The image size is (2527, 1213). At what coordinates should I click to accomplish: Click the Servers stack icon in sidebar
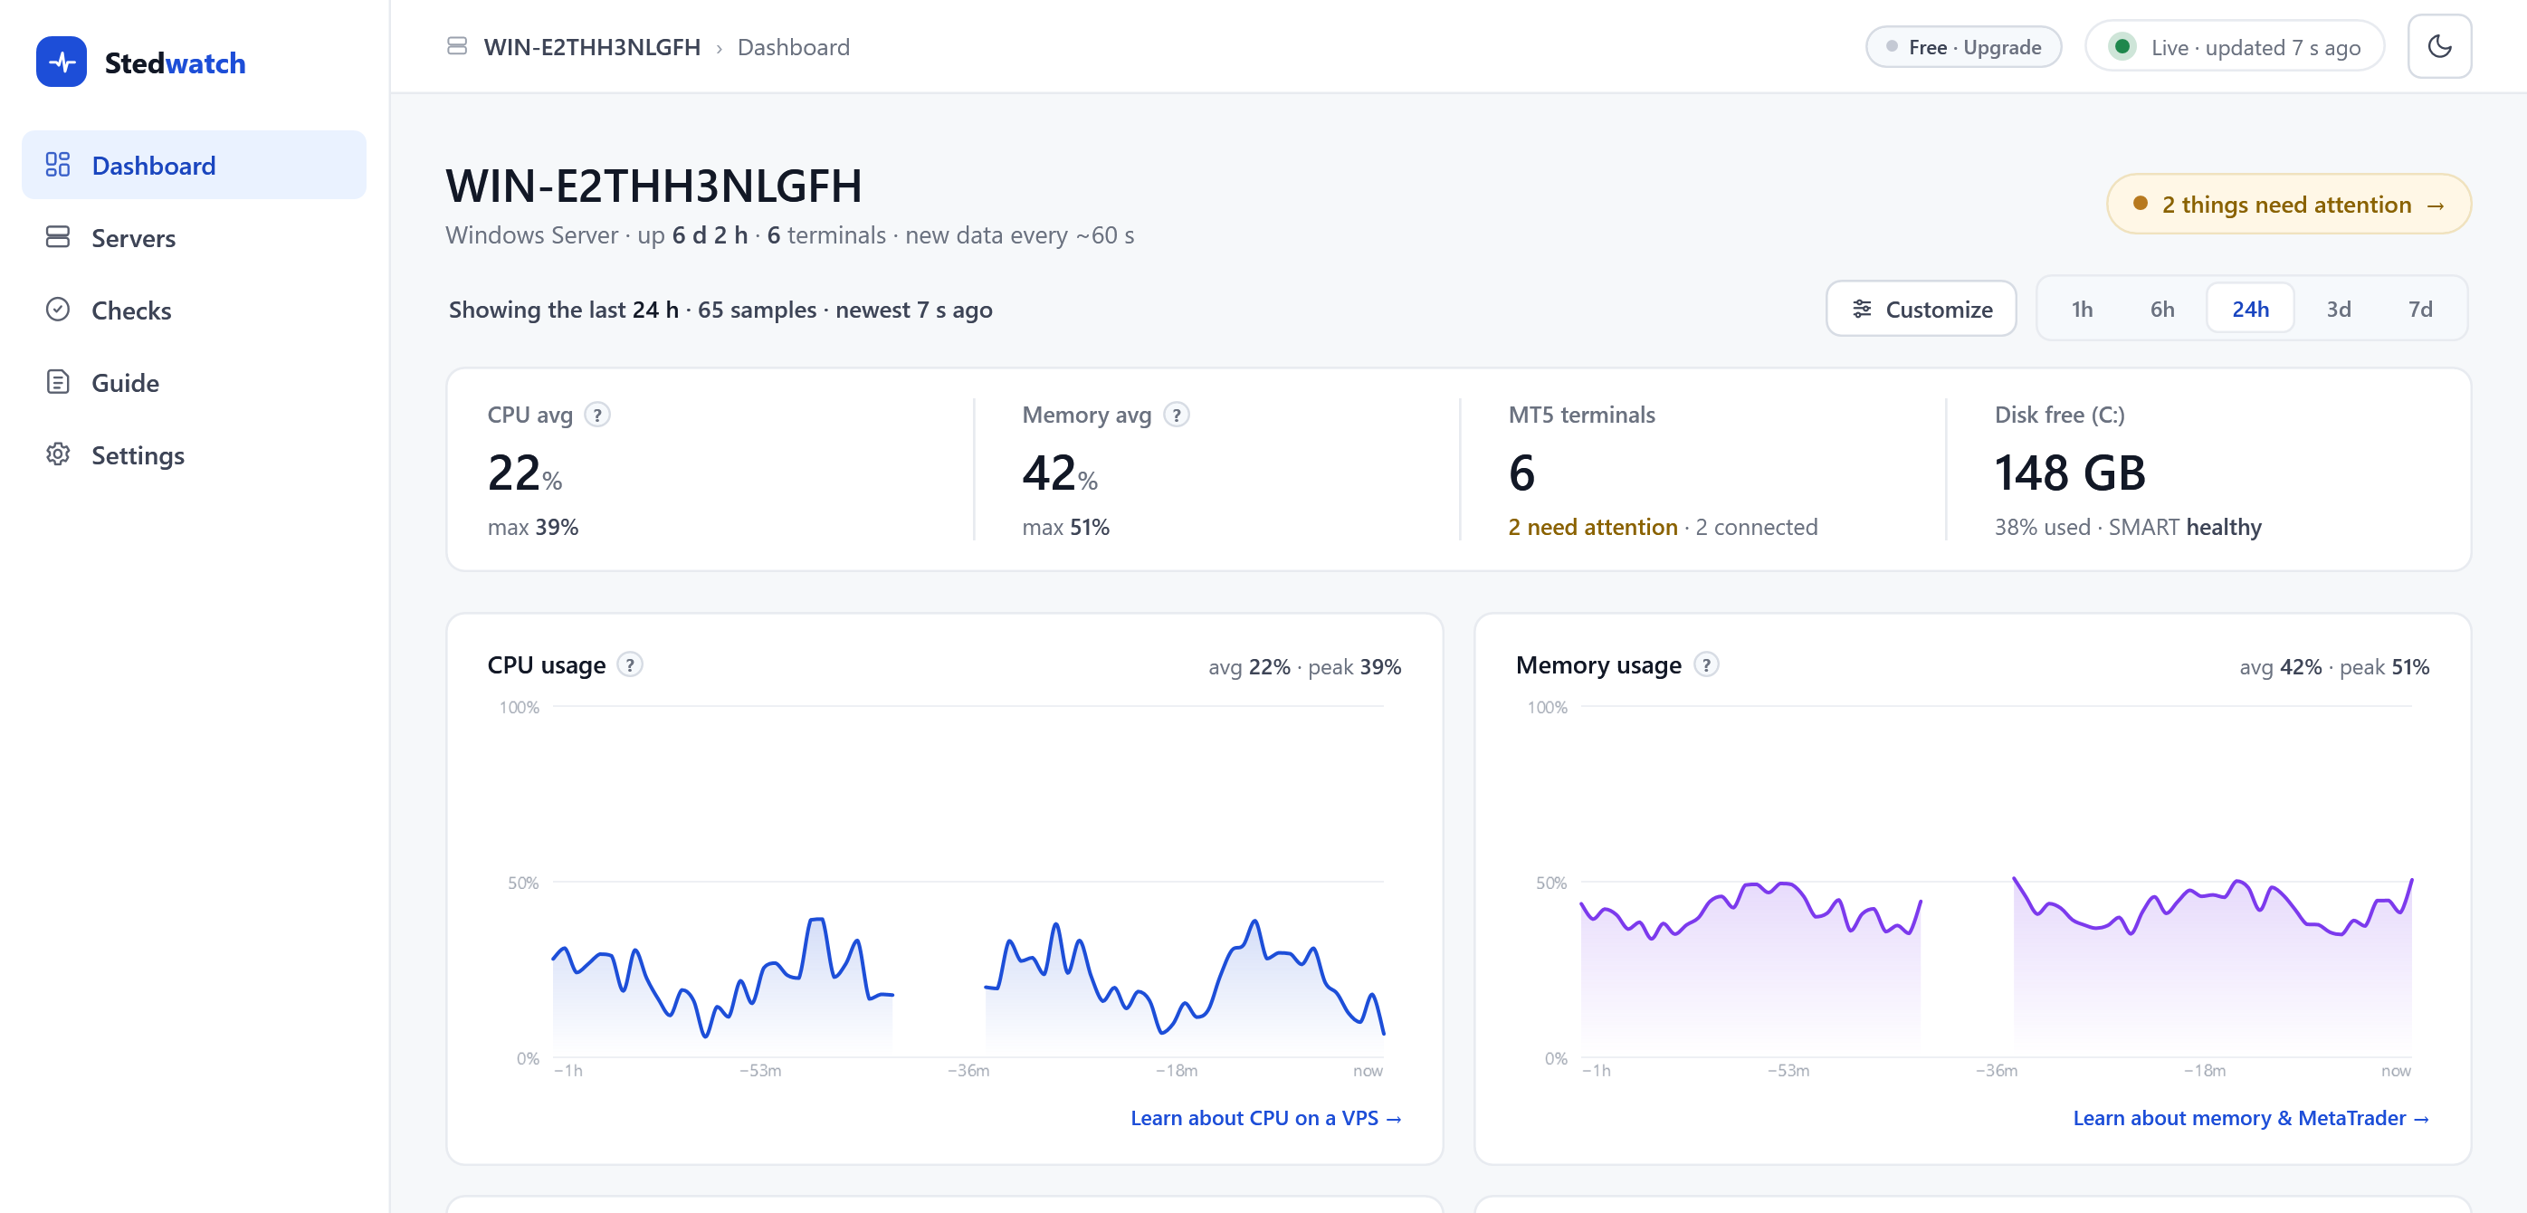pos(58,237)
